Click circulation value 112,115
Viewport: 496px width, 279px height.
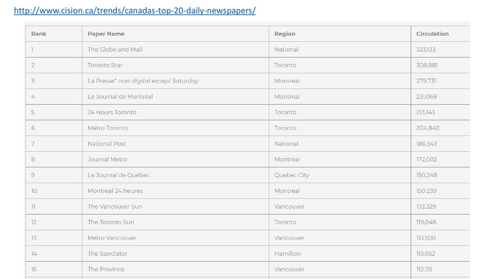coord(424,269)
